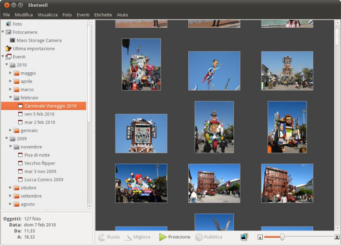Image resolution: width=341 pixels, height=246 pixels.
Task: Expand the ottobre folder
Action: tap(11, 188)
